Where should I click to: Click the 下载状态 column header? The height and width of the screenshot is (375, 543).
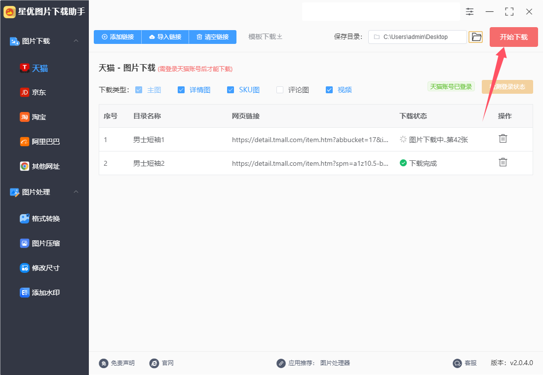[413, 116]
